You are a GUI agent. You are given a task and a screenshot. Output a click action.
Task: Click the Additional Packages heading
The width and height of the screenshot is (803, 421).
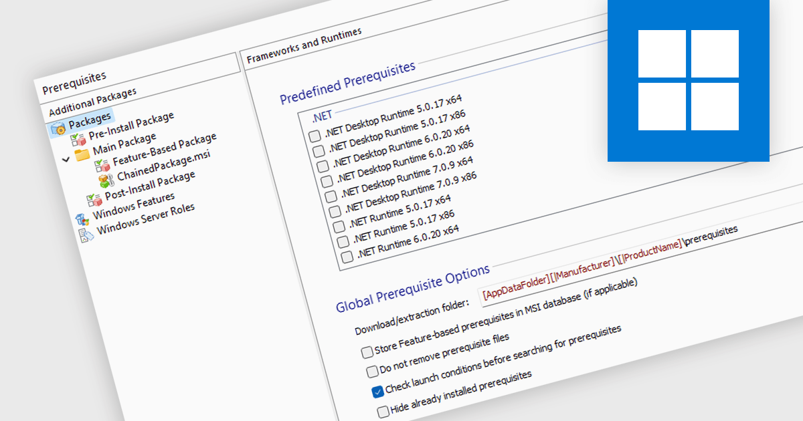(x=92, y=102)
